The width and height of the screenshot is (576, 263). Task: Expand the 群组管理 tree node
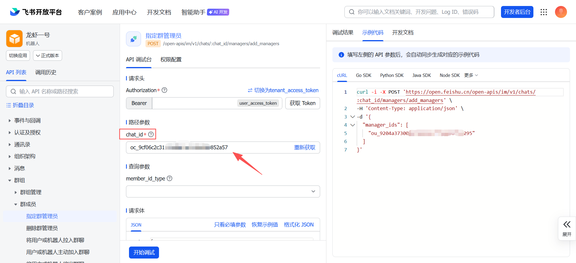coord(16,192)
